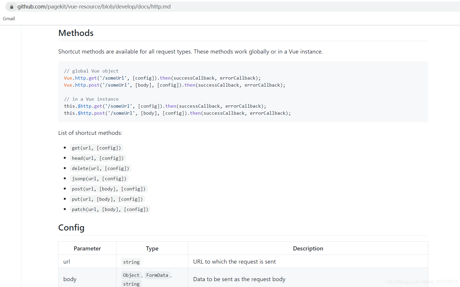Select the head(url, [config]) list item

point(98,158)
